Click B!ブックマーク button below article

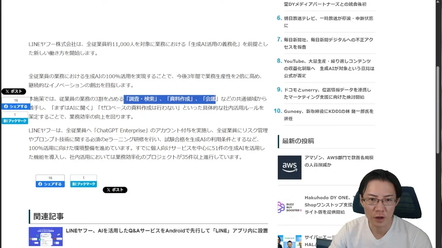[x=84, y=184]
